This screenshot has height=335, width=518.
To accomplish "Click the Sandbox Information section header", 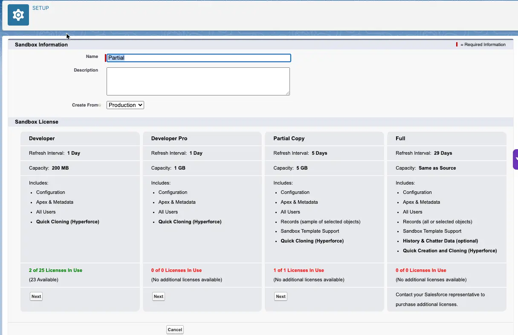I will [41, 44].
